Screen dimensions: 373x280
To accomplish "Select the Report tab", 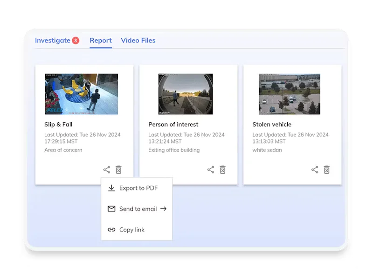I will 101,41.
